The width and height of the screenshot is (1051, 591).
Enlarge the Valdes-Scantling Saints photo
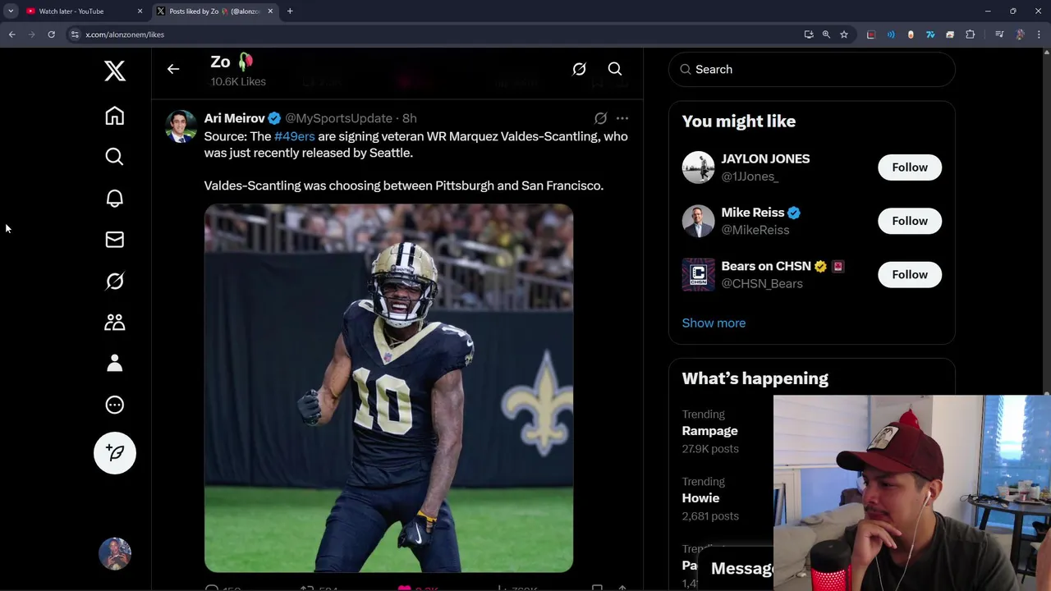[x=389, y=387]
